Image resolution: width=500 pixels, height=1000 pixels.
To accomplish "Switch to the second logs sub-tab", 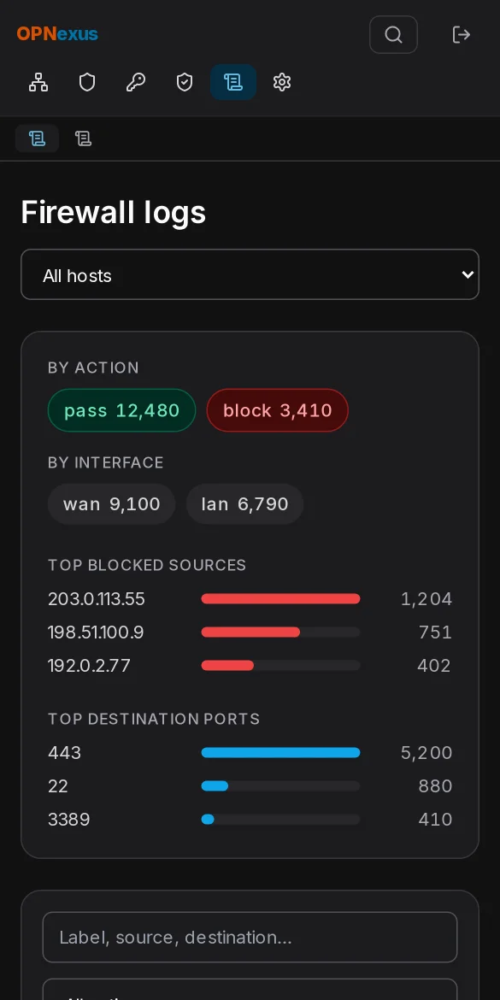I will point(83,138).
